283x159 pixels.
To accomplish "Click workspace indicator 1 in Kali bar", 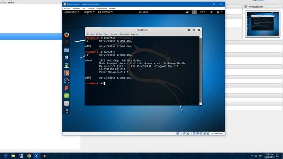I will pyautogui.click(x=195, y=12).
